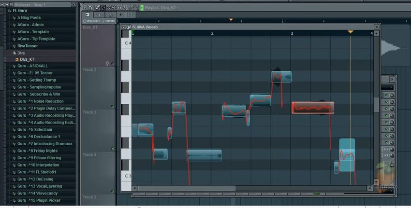This screenshot has width=411, height=208.
Task: Select the Slice tool in Playlist
Action: point(125,8)
